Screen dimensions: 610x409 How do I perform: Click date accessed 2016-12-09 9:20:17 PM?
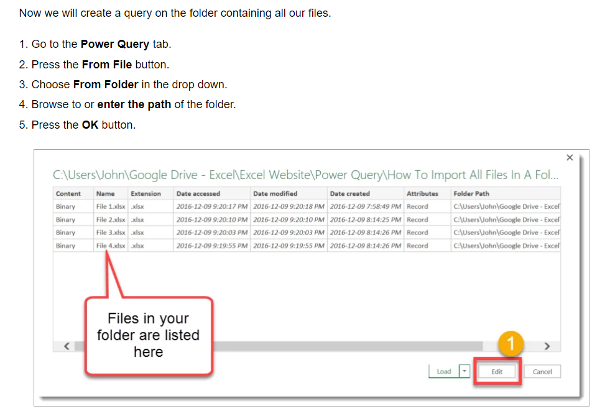pyautogui.click(x=212, y=206)
